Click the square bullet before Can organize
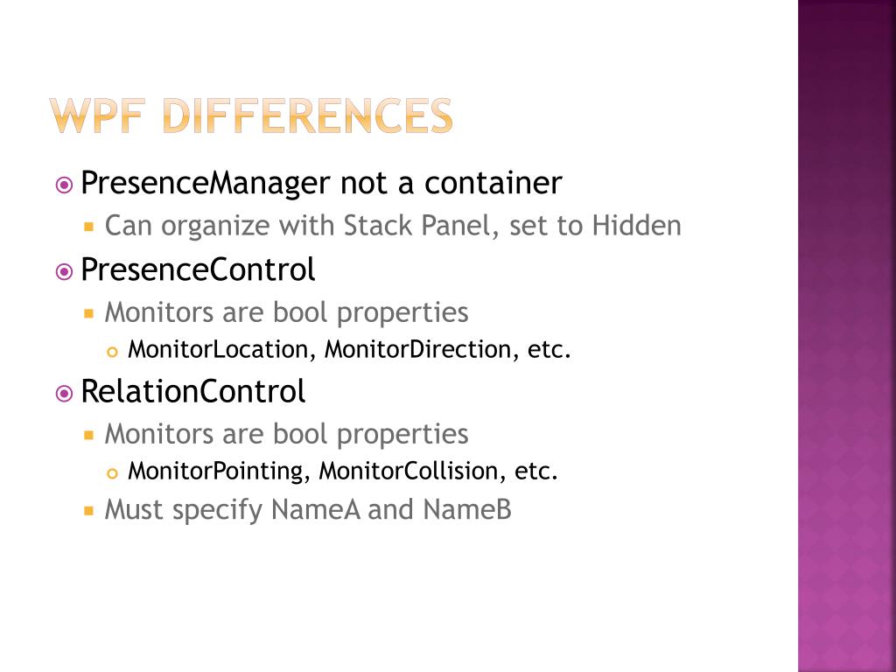Screen dimensions: 896x672 click(x=88, y=227)
